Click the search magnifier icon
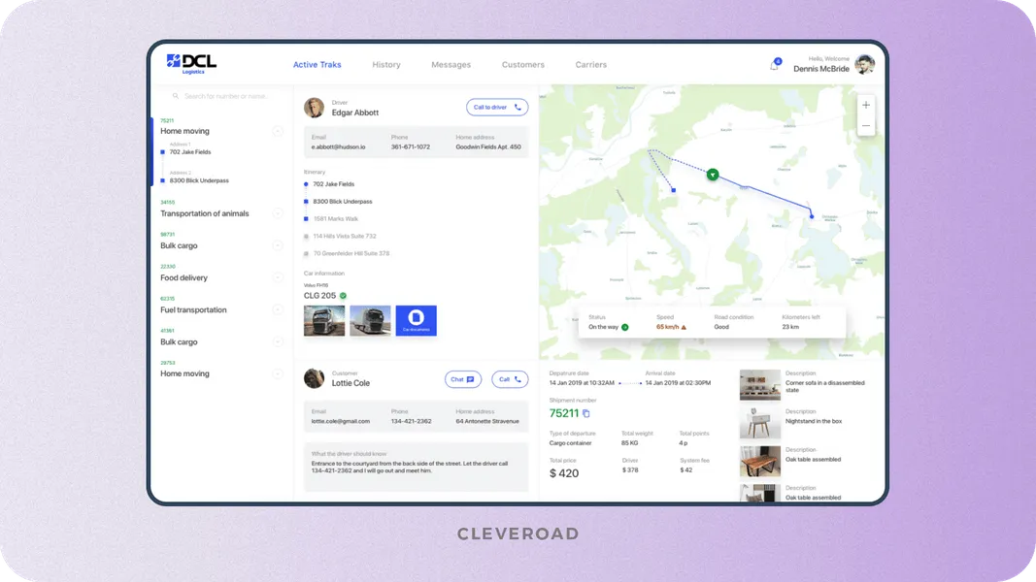The image size is (1036, 582). [x=175, y=96]
